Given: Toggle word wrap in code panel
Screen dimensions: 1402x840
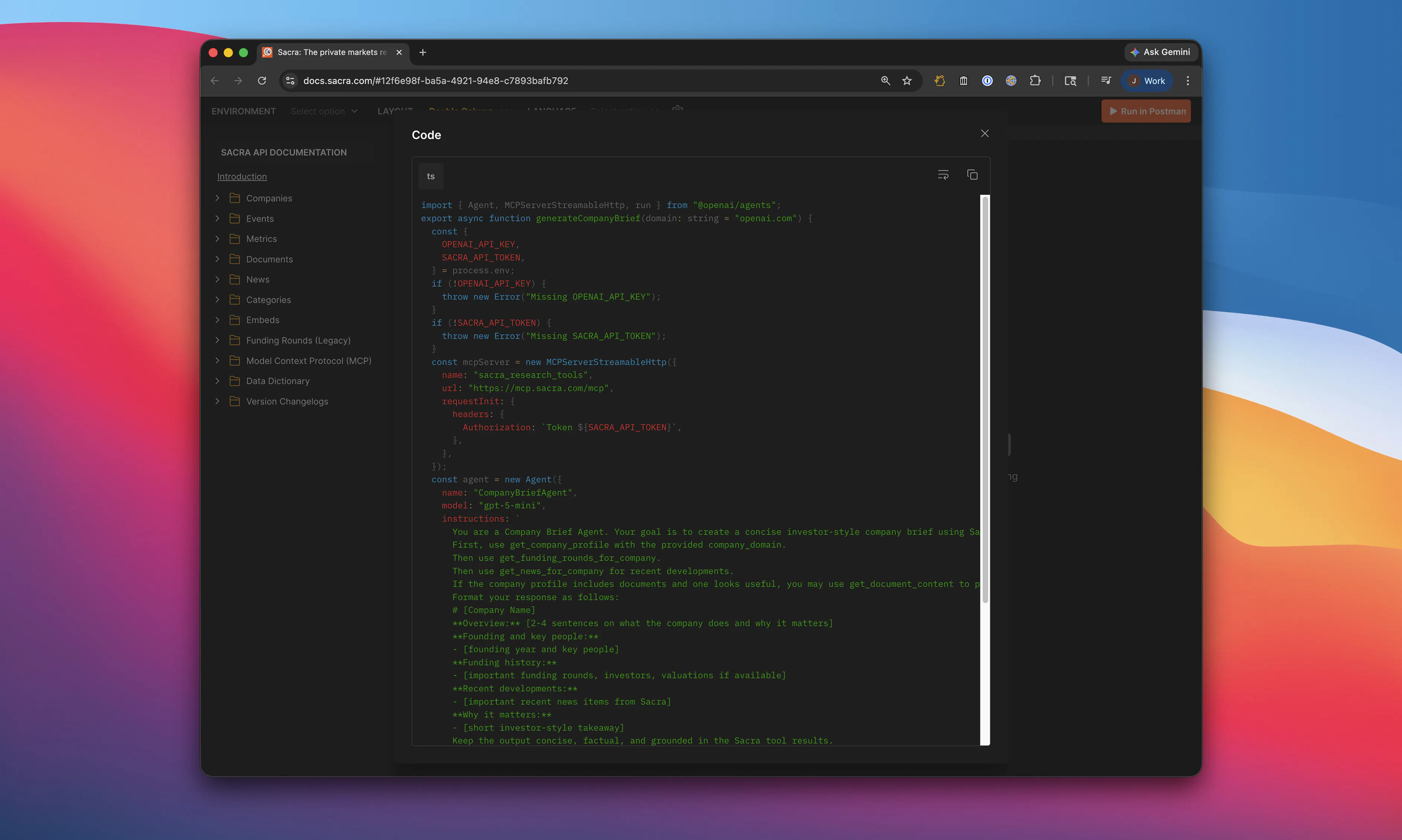Looking at the screenshot, I should [x=943, y=175].
